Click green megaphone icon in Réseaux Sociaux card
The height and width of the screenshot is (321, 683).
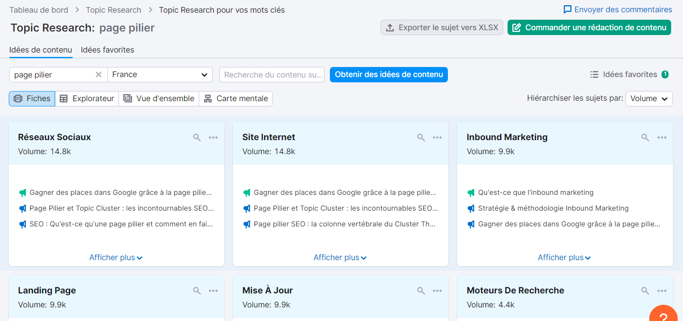tap(22, 193)
